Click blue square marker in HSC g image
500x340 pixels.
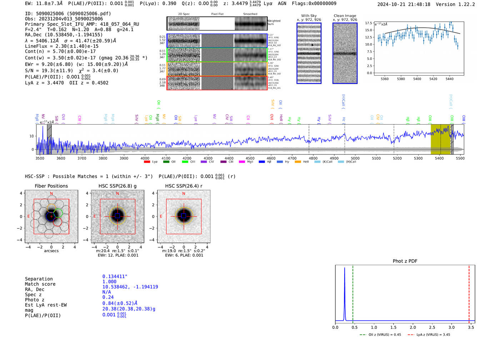coord(117,216)
